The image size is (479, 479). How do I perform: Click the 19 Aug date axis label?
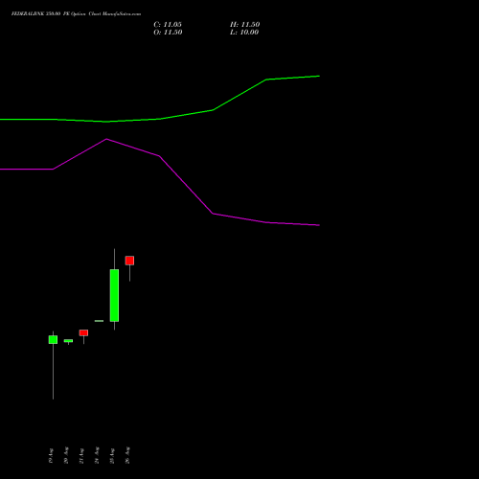51,456
